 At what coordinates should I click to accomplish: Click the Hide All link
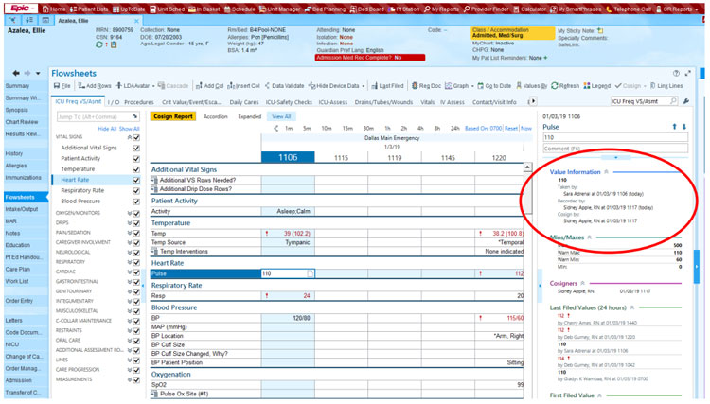(x=107, y=128)
